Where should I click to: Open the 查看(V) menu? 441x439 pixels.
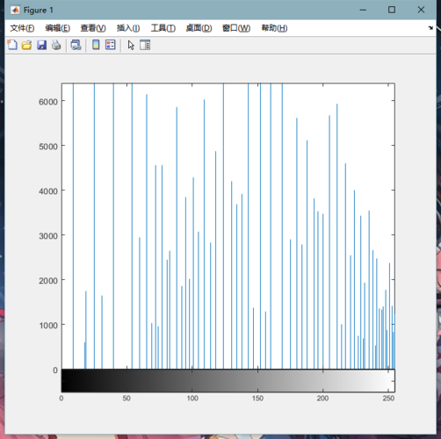93,28
